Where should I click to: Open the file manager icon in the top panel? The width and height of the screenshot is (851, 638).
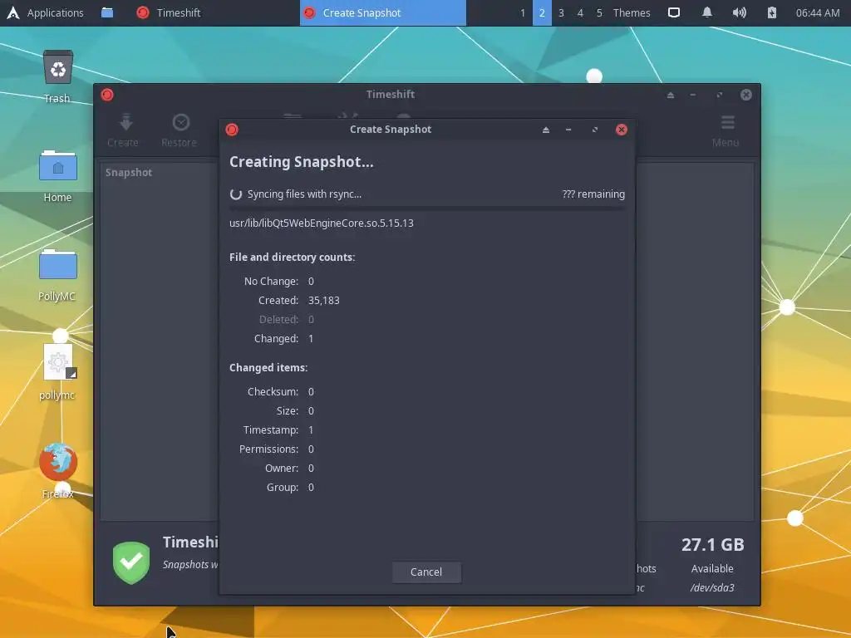point(107,12)
